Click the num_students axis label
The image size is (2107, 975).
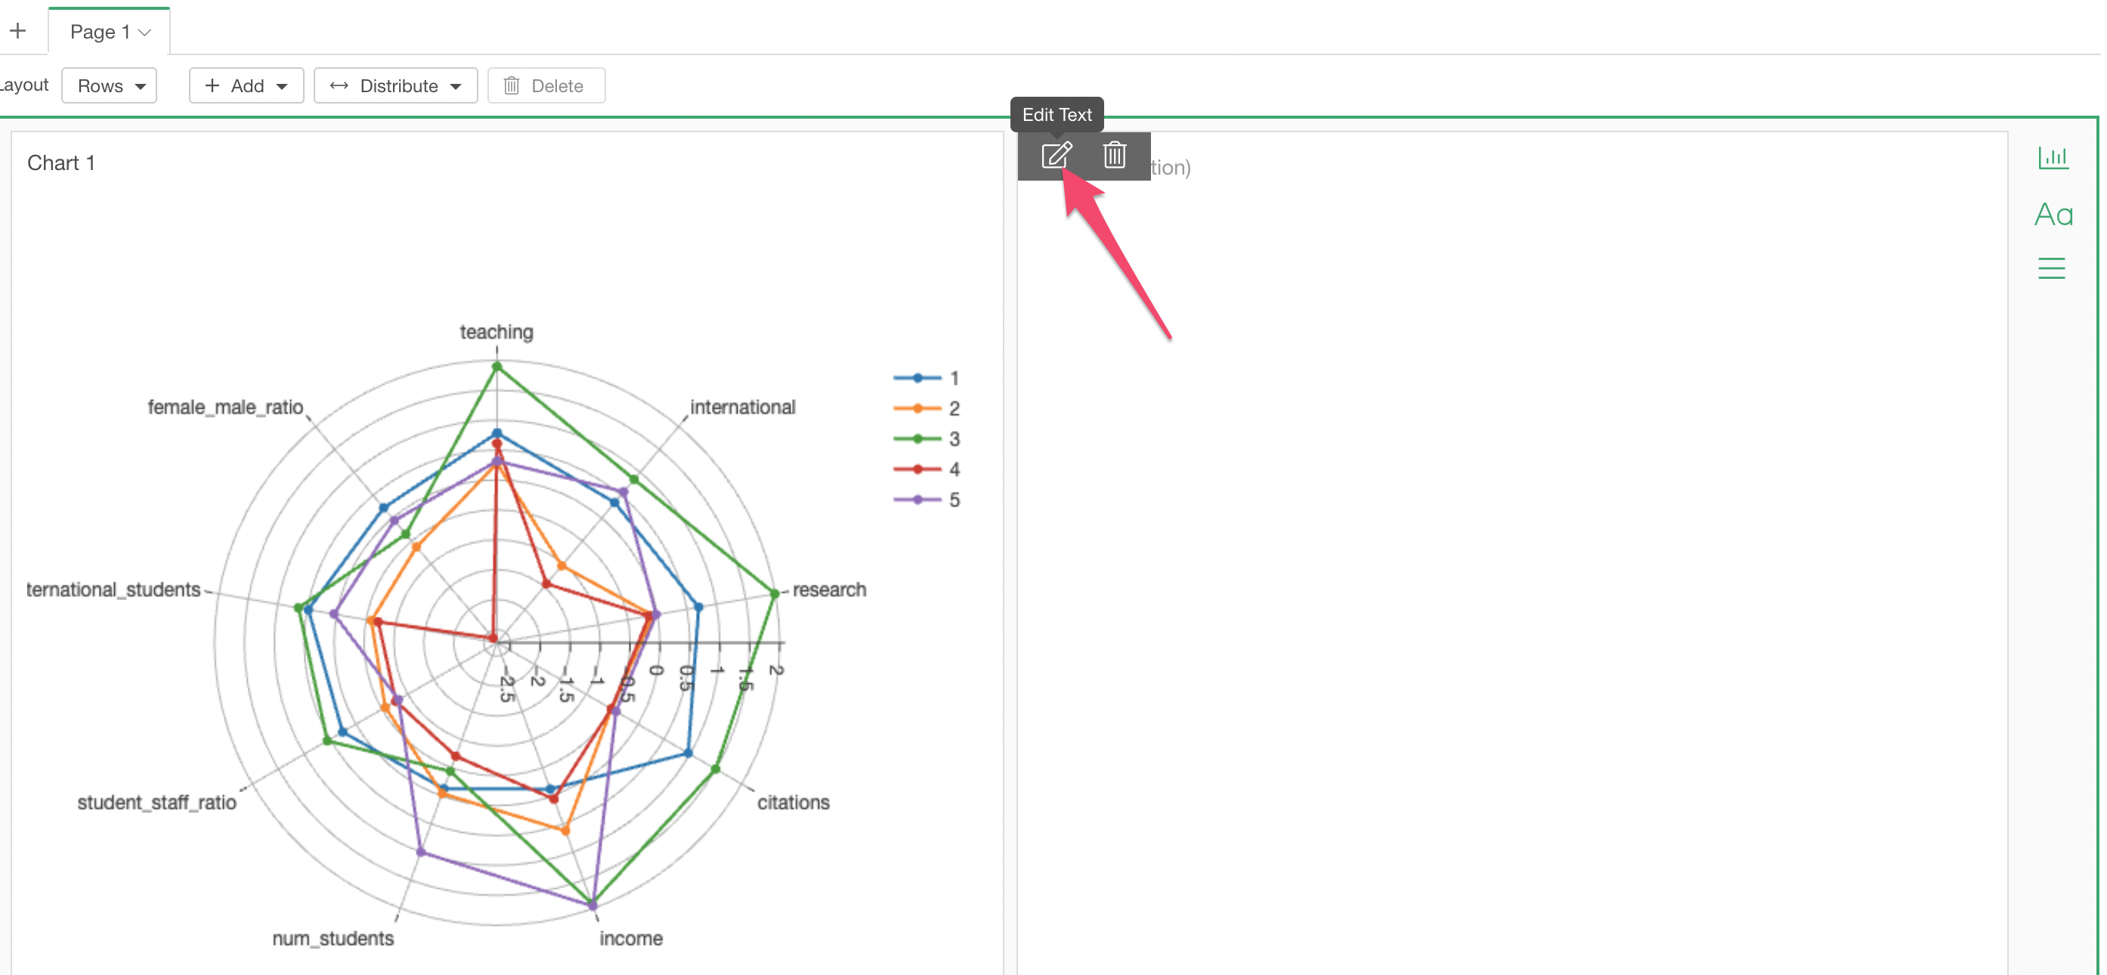(333, 938)
